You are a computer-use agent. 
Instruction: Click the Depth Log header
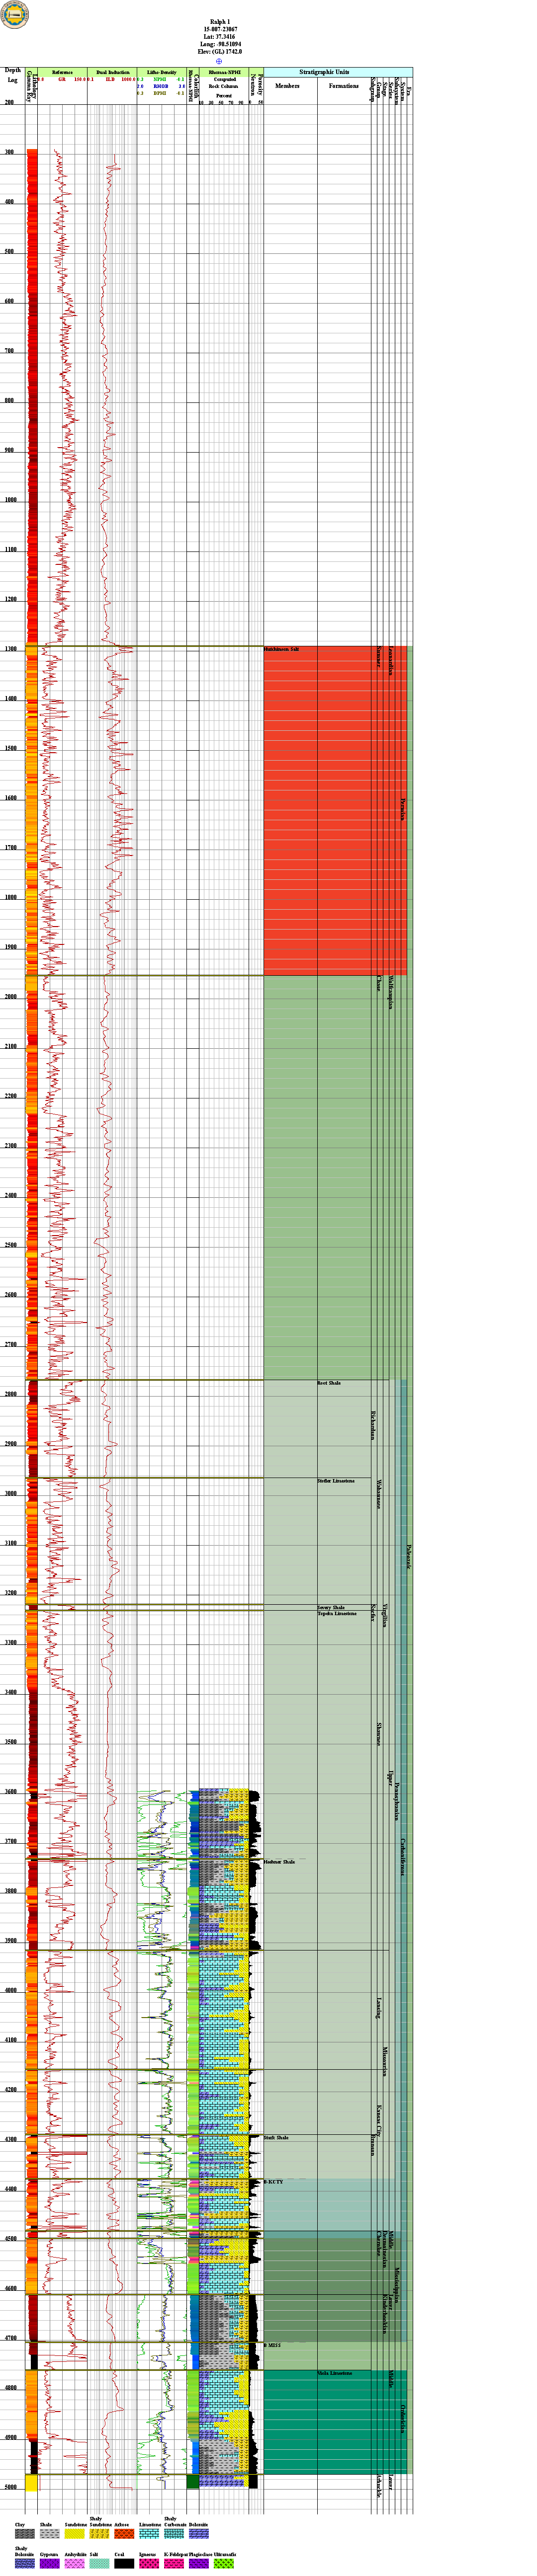12,75
